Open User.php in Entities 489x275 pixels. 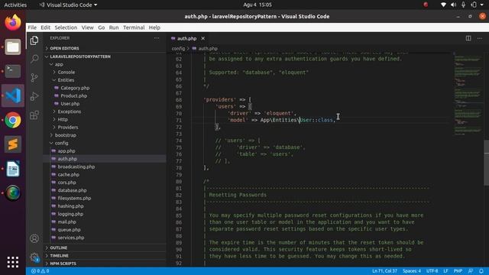tap(70, 104)
